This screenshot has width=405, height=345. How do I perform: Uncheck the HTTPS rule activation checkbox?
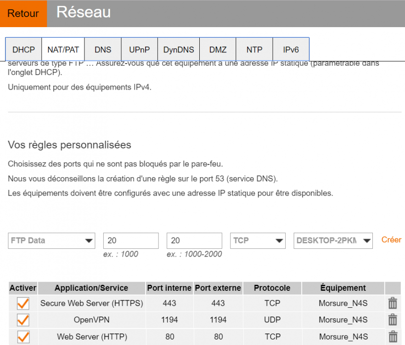point(23,303)
